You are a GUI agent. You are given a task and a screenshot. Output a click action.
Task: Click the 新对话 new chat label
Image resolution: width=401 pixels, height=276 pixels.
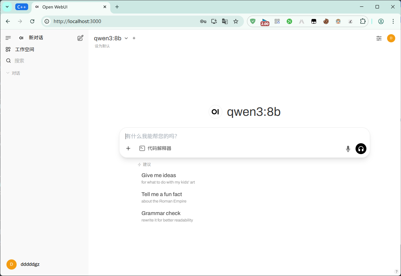point(36,38)
